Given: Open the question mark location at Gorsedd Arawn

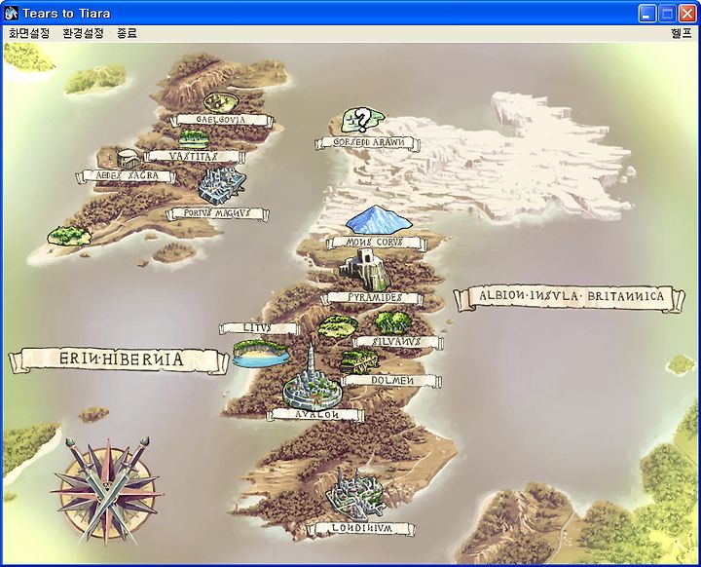Looking at the screenshot, I should coord(363,121).
